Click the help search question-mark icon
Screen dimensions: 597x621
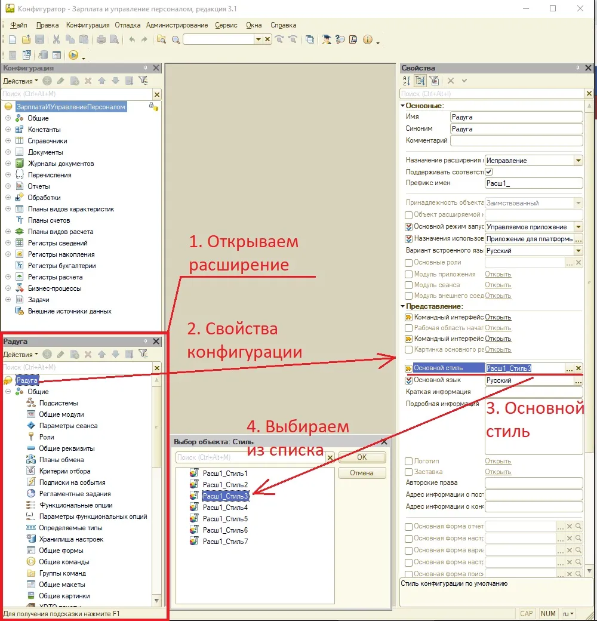point(340,39)
